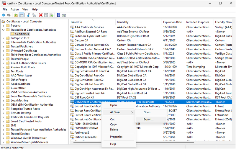236x149 pixels.
Task: Select Delete from the context menu
Action: [x=114, y=130]
